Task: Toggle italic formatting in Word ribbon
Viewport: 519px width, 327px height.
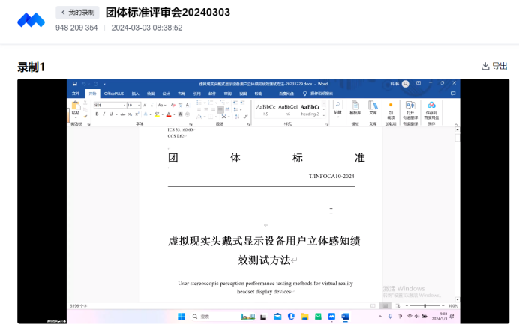Action: click(x=103, y=114)
